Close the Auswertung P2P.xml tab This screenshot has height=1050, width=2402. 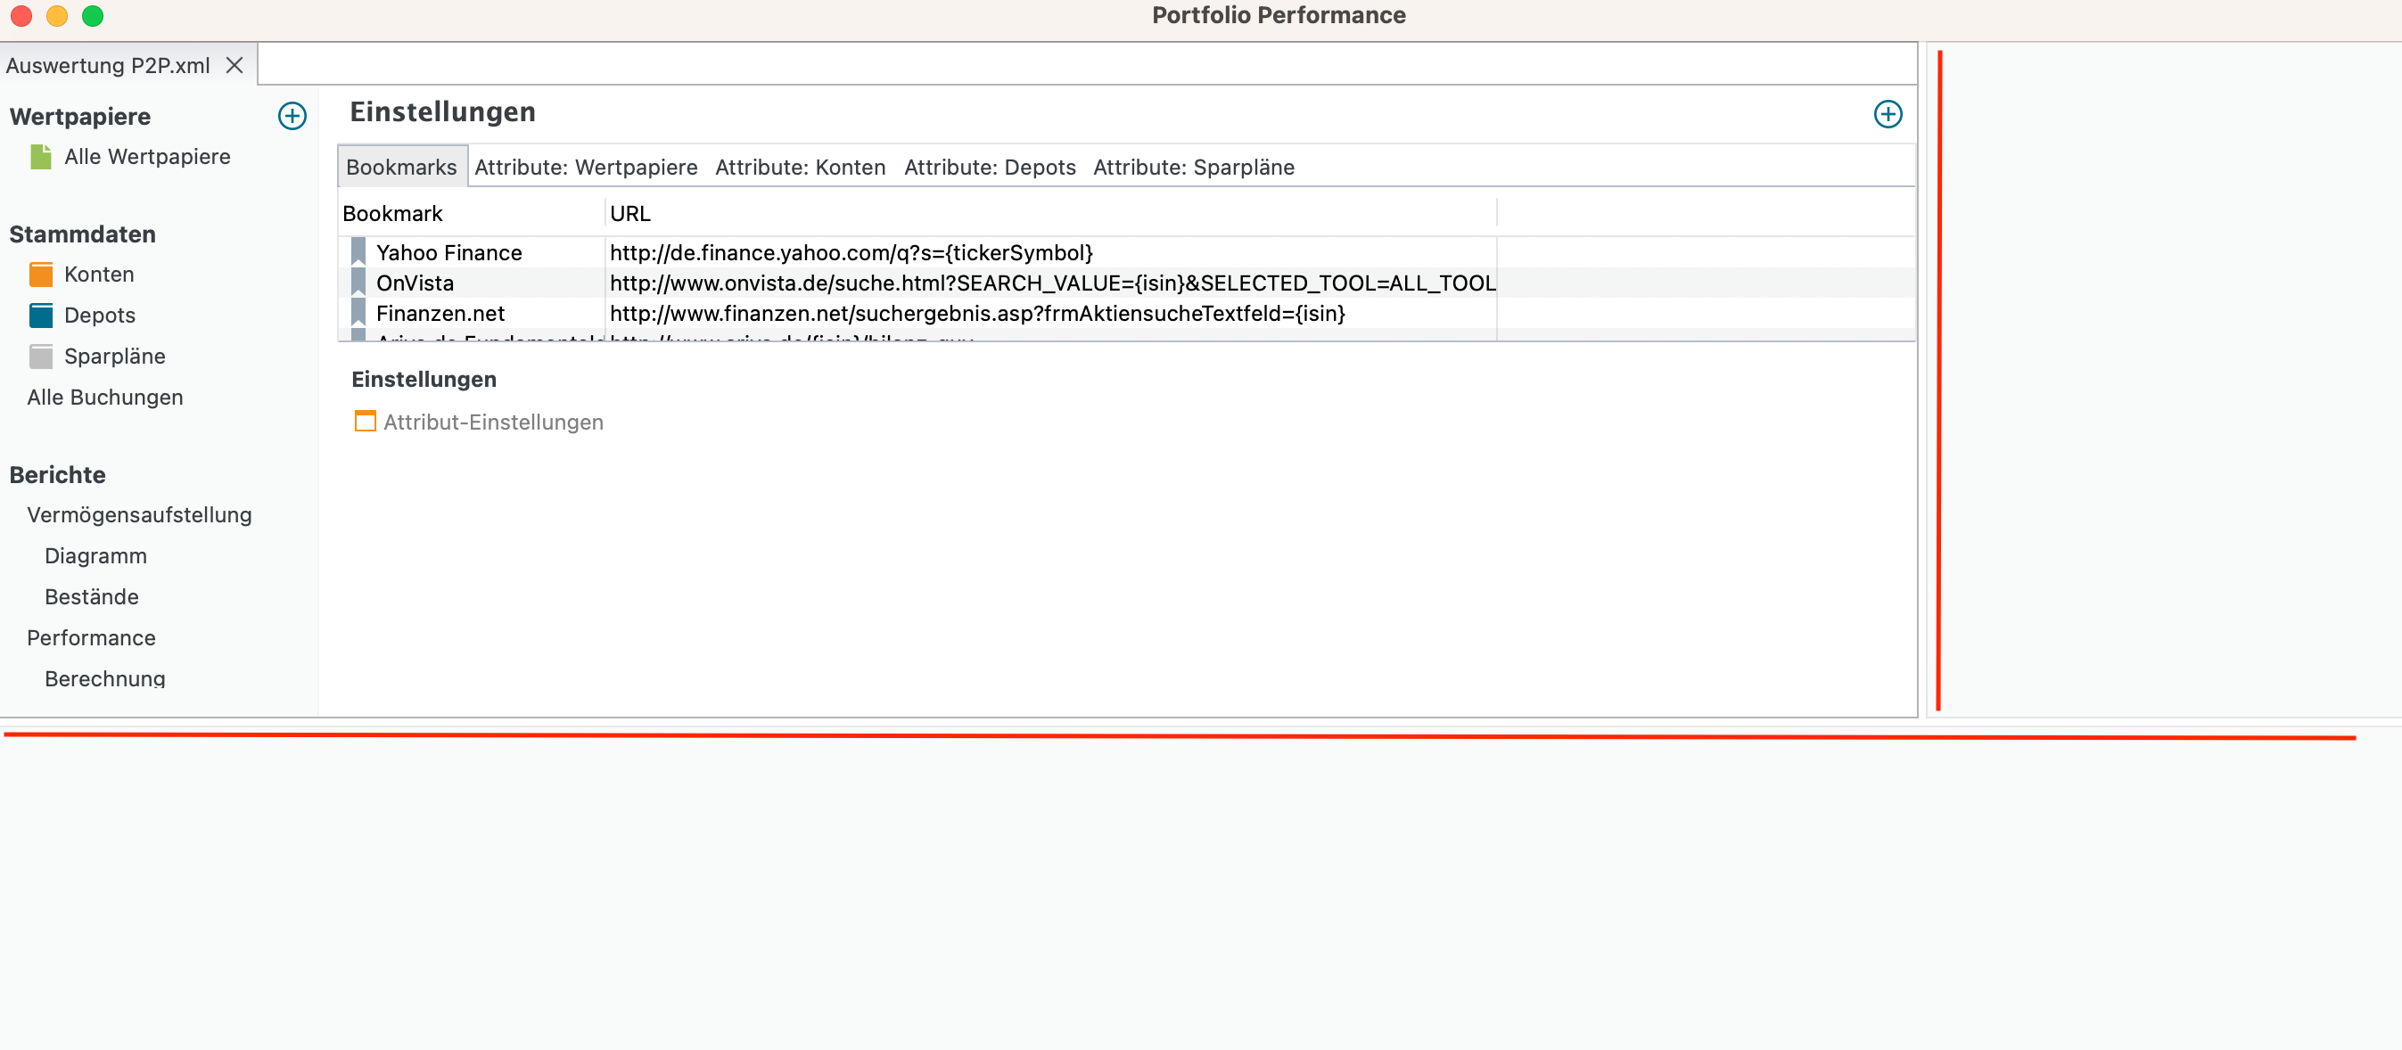[234, 65]
